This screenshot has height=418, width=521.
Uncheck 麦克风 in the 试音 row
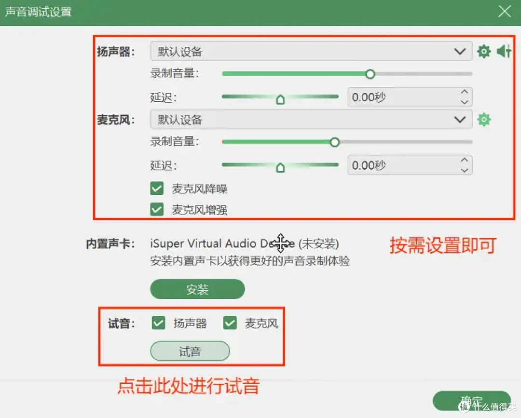point(230,323)
